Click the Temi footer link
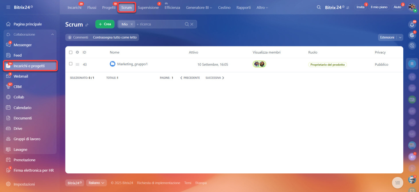419x192 pixels. [x=188, y=183]
